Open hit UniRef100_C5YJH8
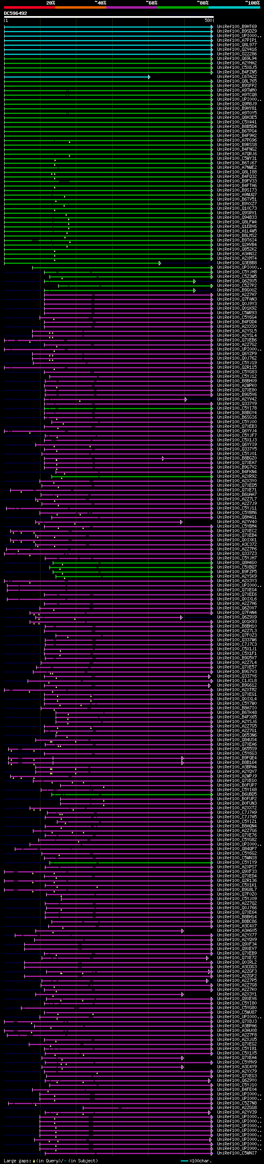264x1164 pixels. pyautogui.click(x=237, y=272)
